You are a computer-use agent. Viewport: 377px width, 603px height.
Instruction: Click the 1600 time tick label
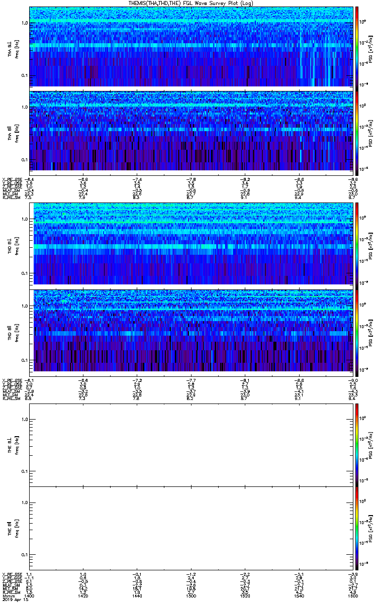352,596
